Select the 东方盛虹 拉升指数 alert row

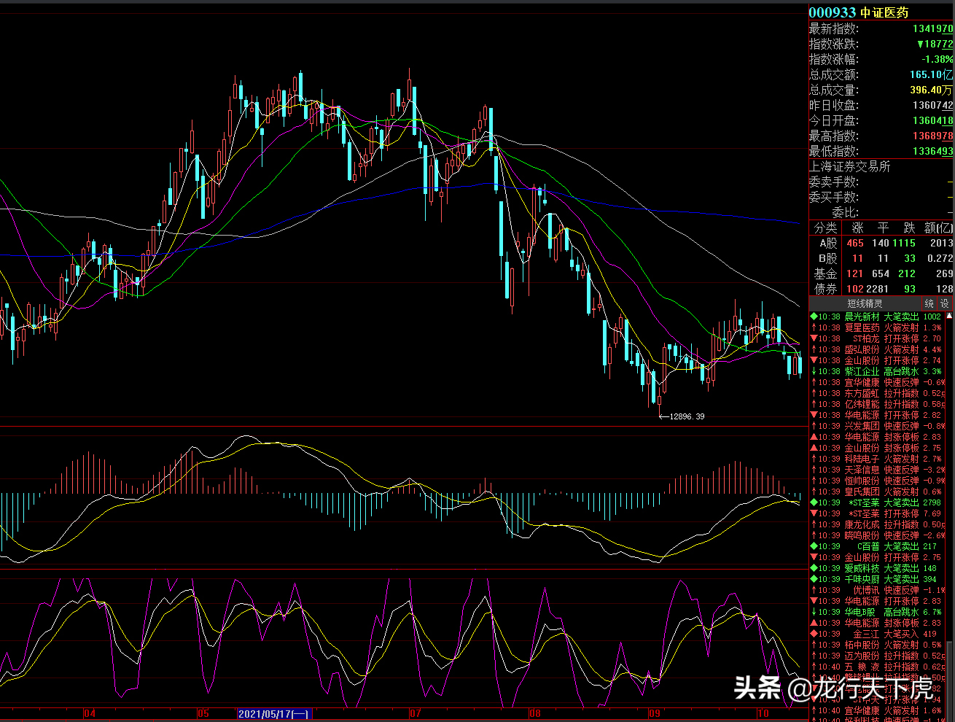[876, 393]
